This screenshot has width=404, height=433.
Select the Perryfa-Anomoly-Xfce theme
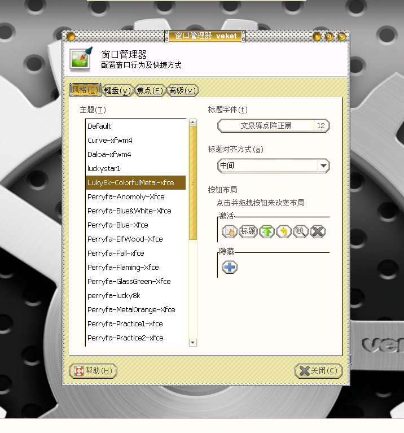135,196
